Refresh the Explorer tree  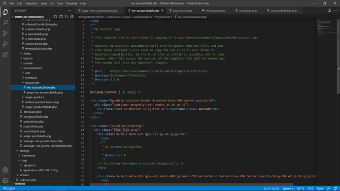pos(67,17)
